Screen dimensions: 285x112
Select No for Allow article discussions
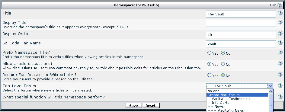[x=223, y=64]
